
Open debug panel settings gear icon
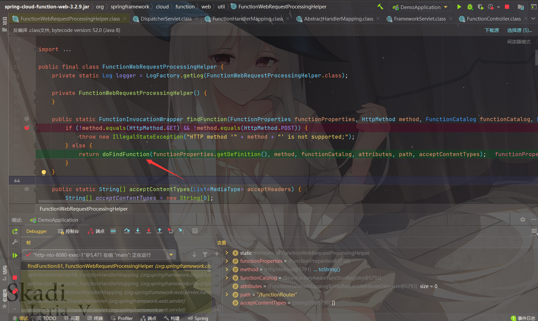(x=523, y=220)
